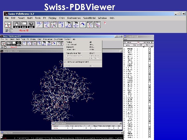Toggle the visible checkbox in Control Panel
Screen dimensions: 187x140
pyautogui.click(x=125, y=42)
